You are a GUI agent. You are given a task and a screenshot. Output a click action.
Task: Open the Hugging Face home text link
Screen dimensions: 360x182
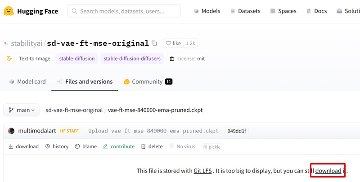[x=38, y=11]
